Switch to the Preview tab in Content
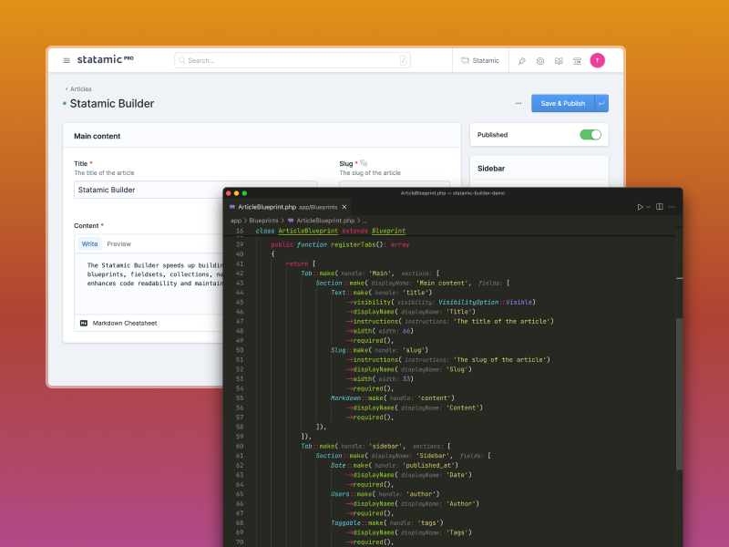The height and width of the screenshot is (547, 729). click(x=119, y=243)
